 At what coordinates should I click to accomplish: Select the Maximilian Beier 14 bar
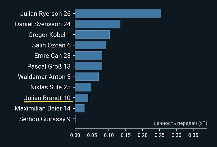click(80, 108)
